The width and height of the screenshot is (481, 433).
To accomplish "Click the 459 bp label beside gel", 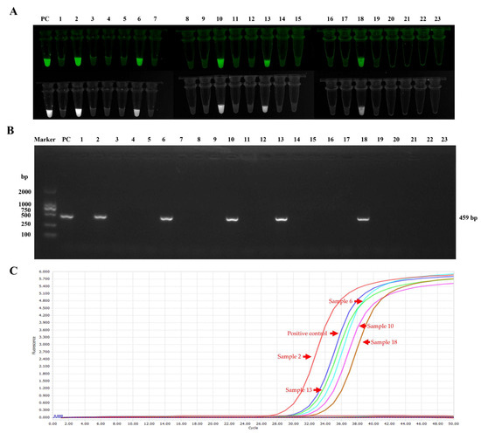I will [x=468, y=218].
